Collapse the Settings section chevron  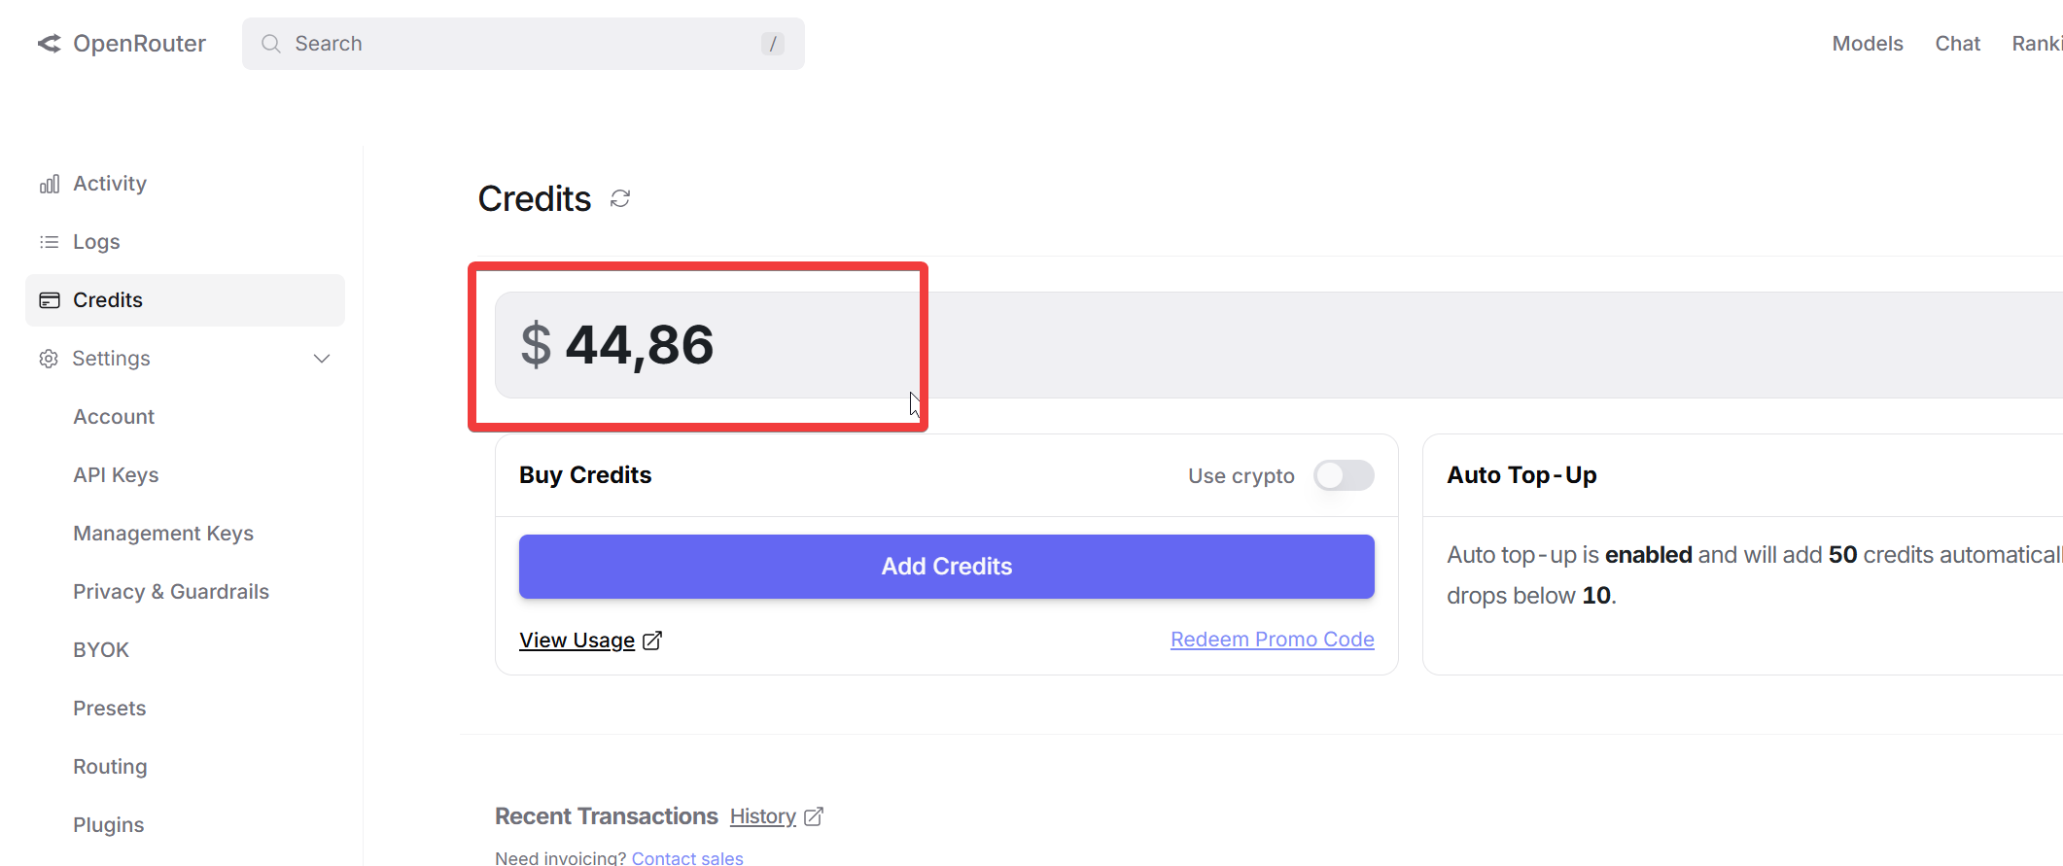[x=322, y=359]
